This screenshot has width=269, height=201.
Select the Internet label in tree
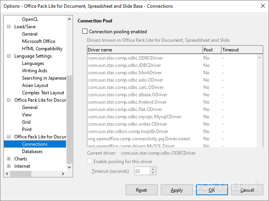[x=22, y=166]
